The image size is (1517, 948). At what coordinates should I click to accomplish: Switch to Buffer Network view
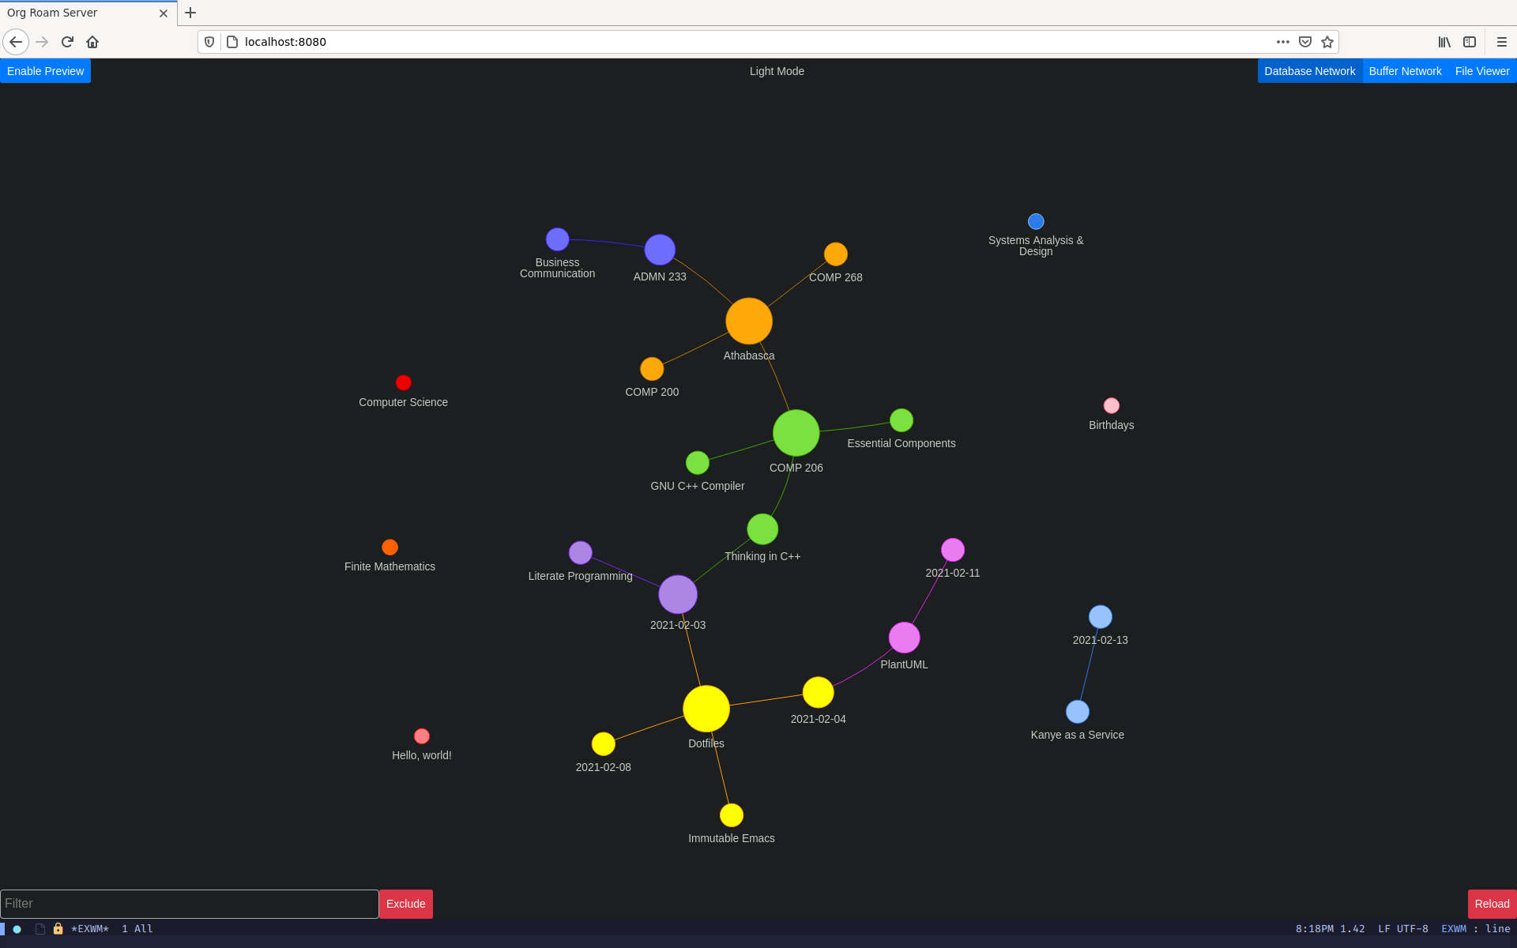(1405, 71)
